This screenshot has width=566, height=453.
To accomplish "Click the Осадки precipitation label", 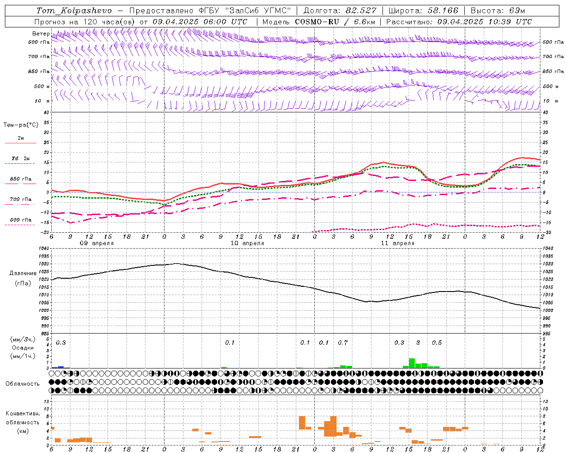I will (x=23, y=348).
